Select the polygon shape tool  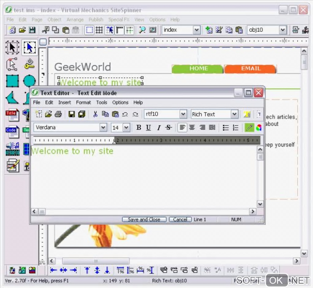click(x=12, y=98)
